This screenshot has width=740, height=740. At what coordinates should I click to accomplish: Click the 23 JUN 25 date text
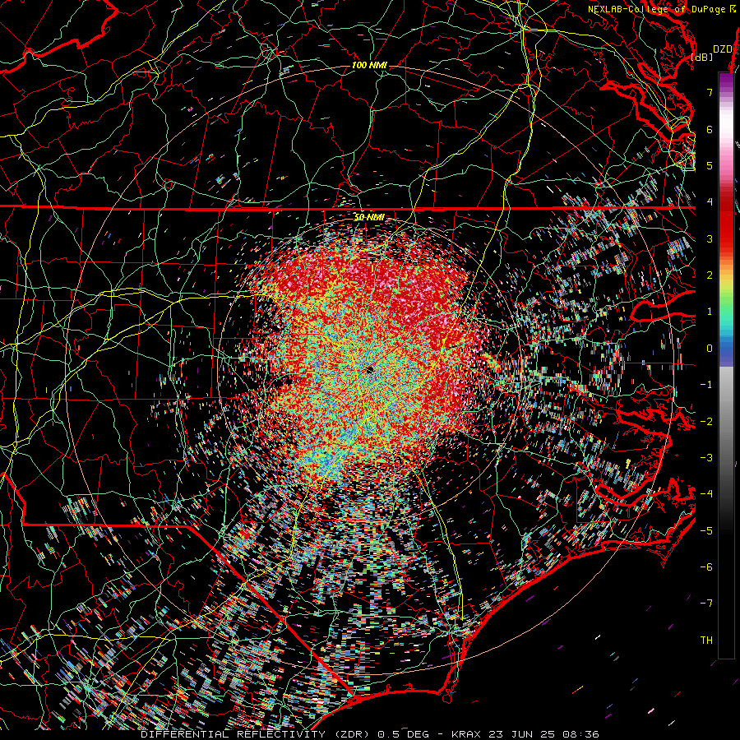[521, 734]
